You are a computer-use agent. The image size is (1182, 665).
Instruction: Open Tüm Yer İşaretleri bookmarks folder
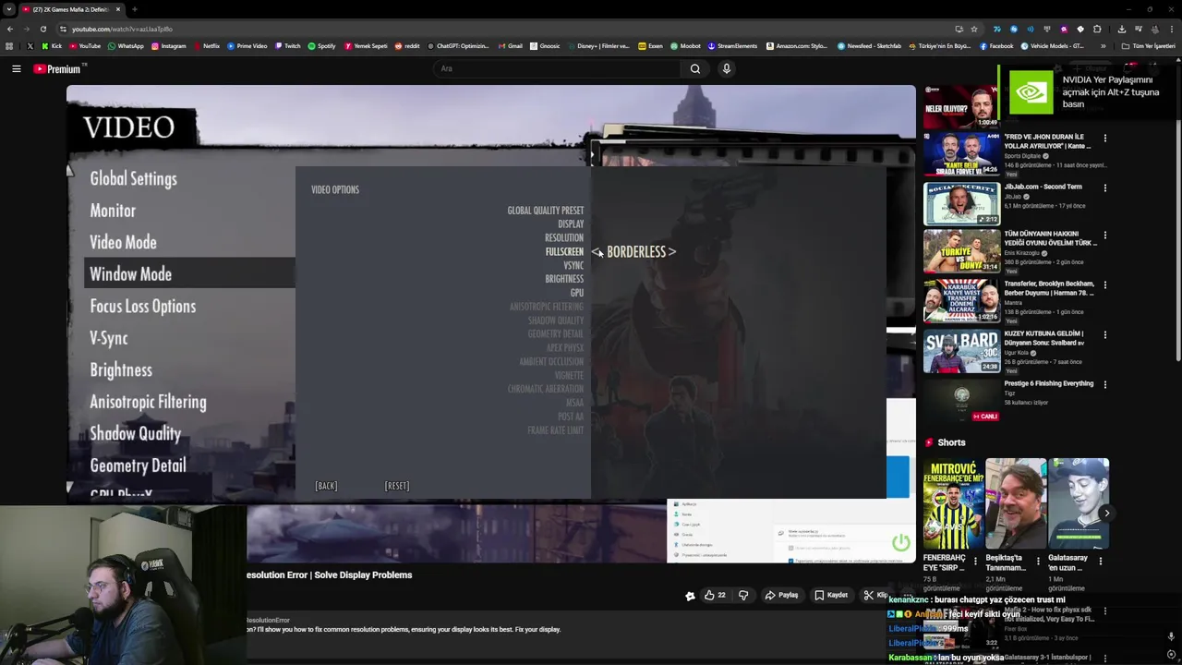[1148, 46]
